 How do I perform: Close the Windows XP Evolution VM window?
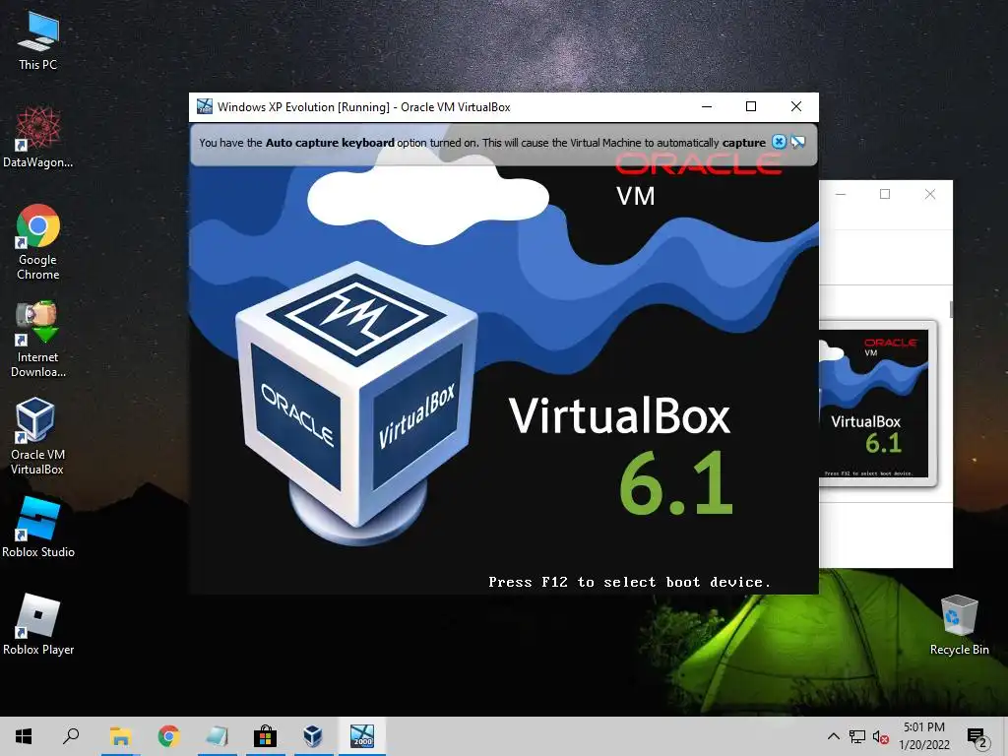795,106
